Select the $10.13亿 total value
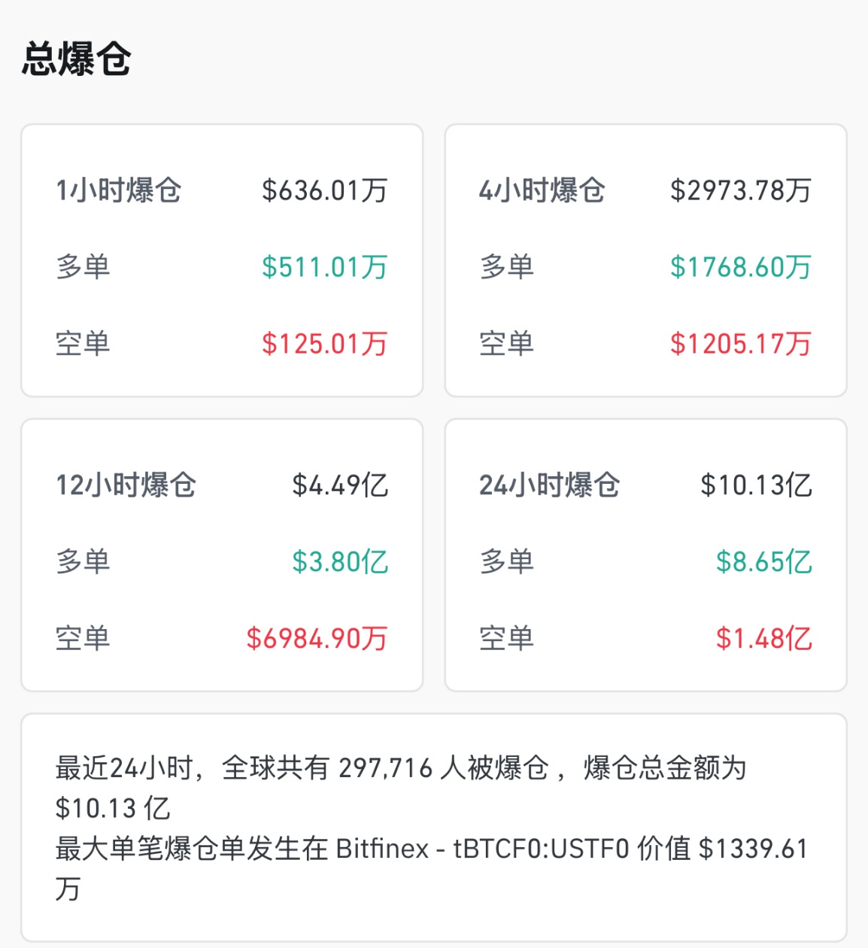The image size is (868, 948). [x=756, y=485]
